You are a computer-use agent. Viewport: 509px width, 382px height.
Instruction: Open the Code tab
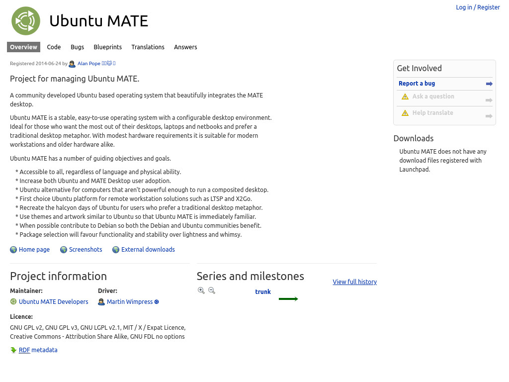(54, 47)
